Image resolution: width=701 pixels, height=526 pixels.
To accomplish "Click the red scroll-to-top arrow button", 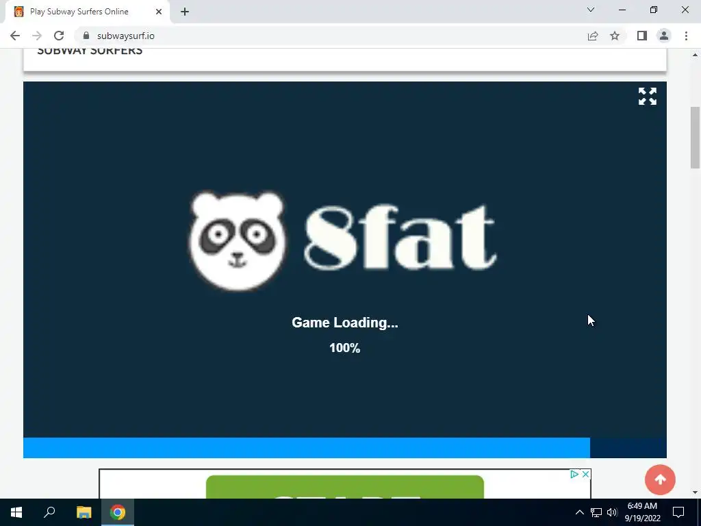I will click(x=660, y=479).
